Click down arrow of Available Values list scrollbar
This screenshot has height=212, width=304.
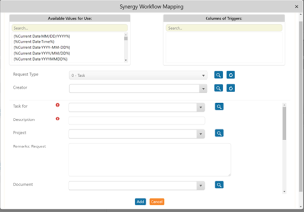click(126, 60)
